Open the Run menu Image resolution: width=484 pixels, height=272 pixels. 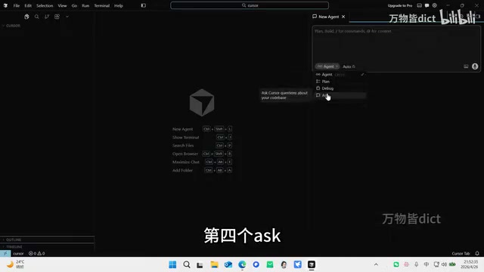85,5
